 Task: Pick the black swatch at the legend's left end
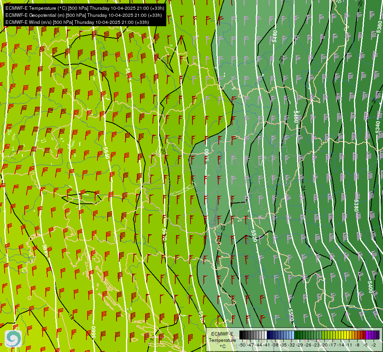(x=241, y=335)
